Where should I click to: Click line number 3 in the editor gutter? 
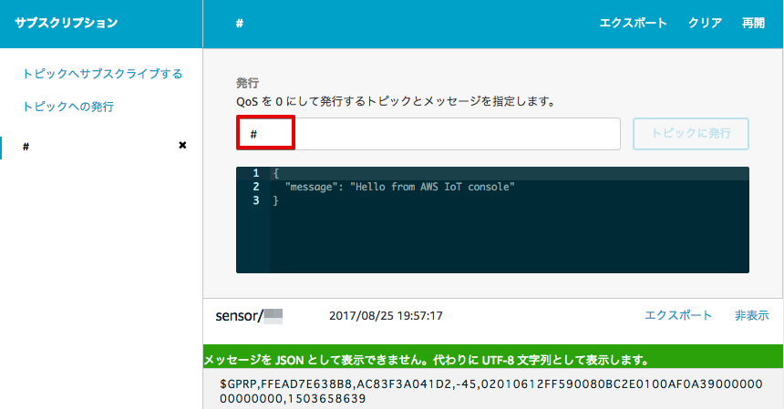pos(256,200)
